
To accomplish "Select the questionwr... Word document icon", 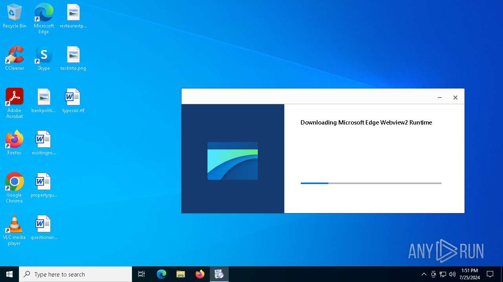I will 44,228.
